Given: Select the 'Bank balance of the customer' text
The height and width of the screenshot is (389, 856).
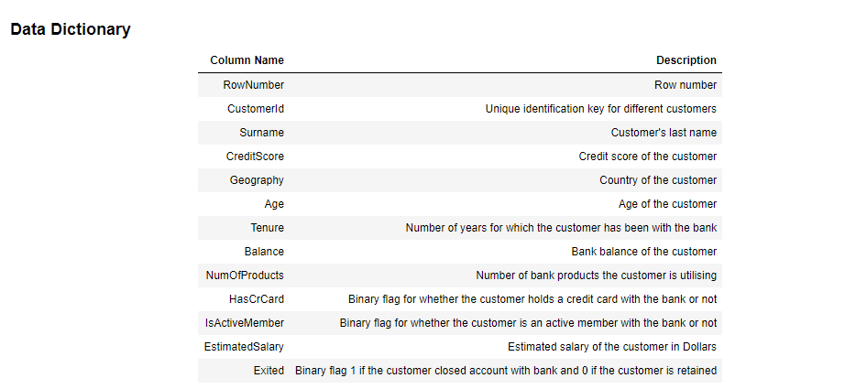Looking at the screenshot, I should point(644,252).
